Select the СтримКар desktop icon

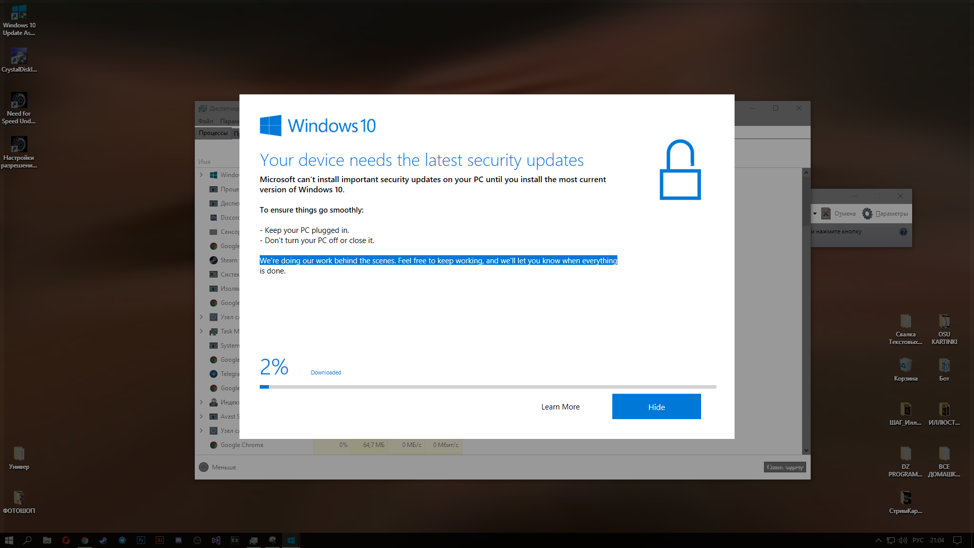[x=906, y=502]
